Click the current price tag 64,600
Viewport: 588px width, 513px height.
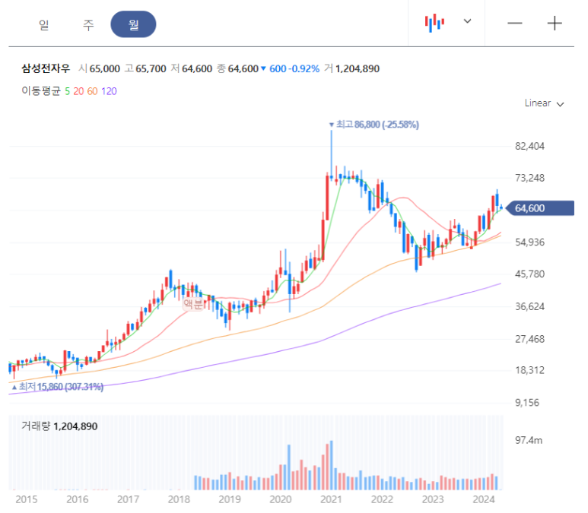click(x=540, y=208)
